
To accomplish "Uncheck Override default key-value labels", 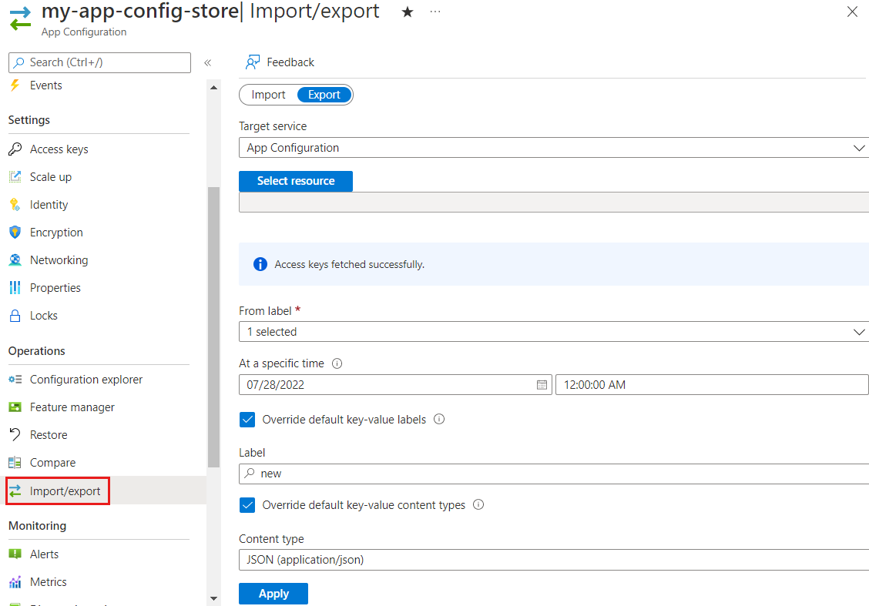I will click(x=247, y=420).
